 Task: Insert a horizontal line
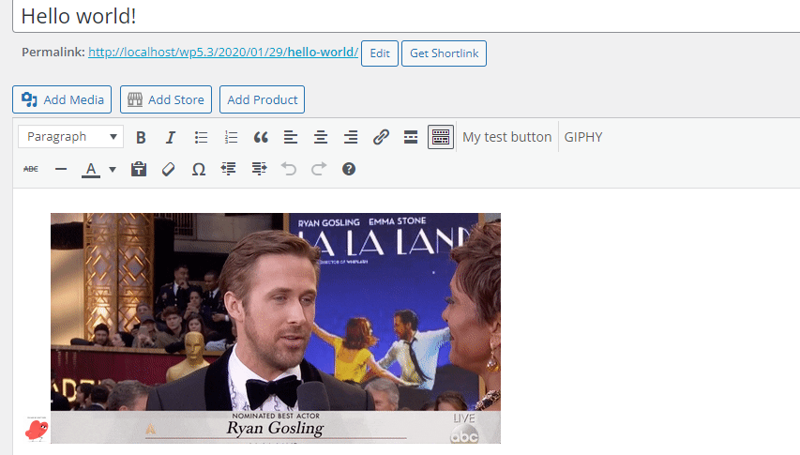(x=61, y=169)
